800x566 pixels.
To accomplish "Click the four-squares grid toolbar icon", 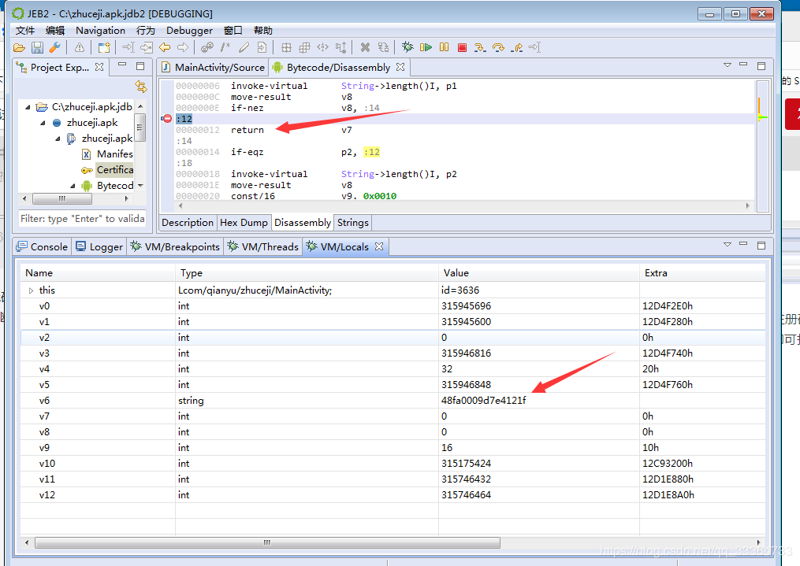I will click(x=286, y=48).
